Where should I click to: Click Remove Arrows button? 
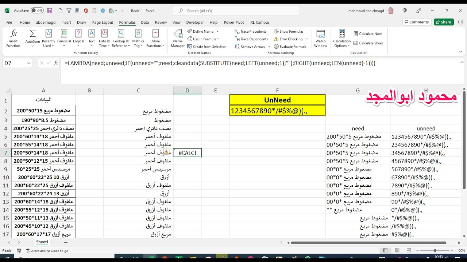(250, 47)
